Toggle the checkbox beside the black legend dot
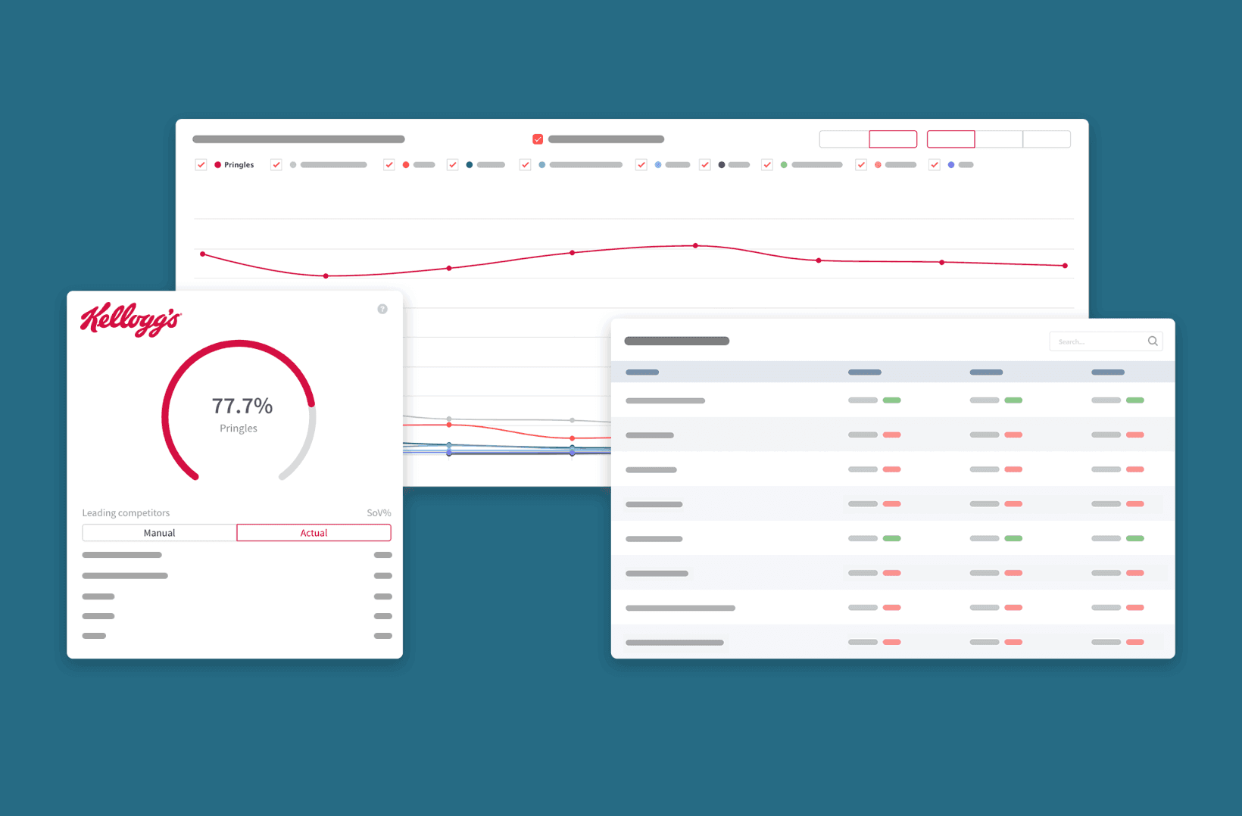 pyautogui.click(x=705, y=165)
